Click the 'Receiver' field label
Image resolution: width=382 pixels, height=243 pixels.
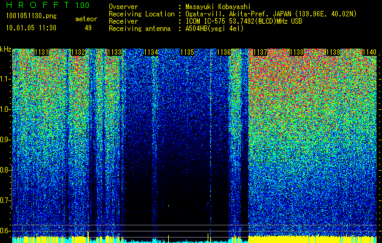click(123, 21)
